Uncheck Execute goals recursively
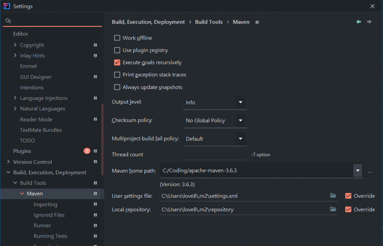Viewport: 383px width, 246px height. coord(117,62)
